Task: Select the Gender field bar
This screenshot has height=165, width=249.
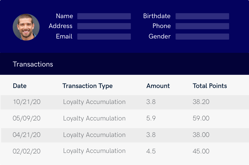Action: (x=202, y=37)
